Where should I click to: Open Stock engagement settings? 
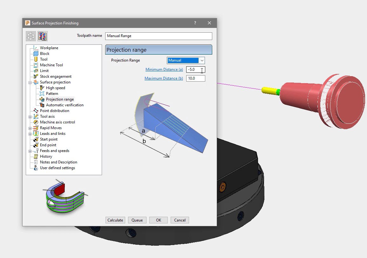35,76
